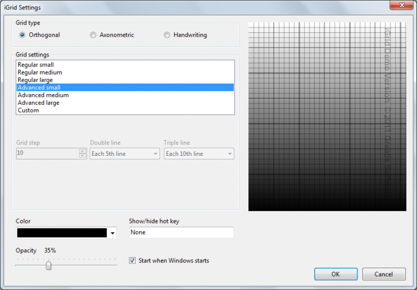Click the Opacity slider handle

(x=48, y=265)
